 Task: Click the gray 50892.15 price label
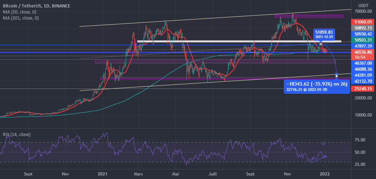coord(362,28)
